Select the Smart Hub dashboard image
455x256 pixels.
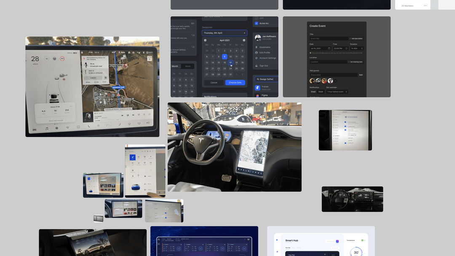coord(321,241)
